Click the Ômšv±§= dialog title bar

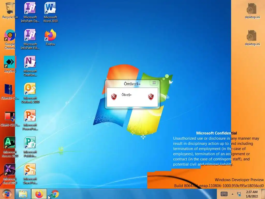(132, 84)
